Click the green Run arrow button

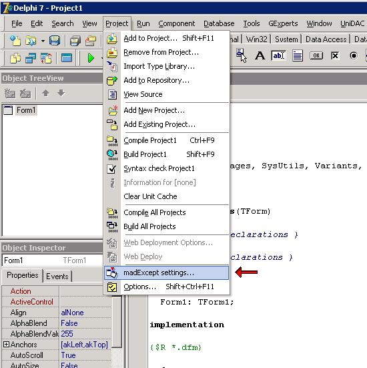click(x=91, y=58)
